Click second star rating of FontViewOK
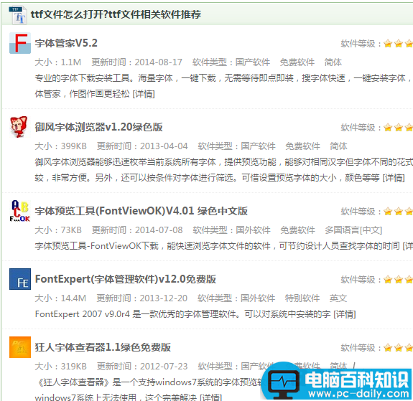Viewport: 413px width, 401px height. (x=399, y=212)
